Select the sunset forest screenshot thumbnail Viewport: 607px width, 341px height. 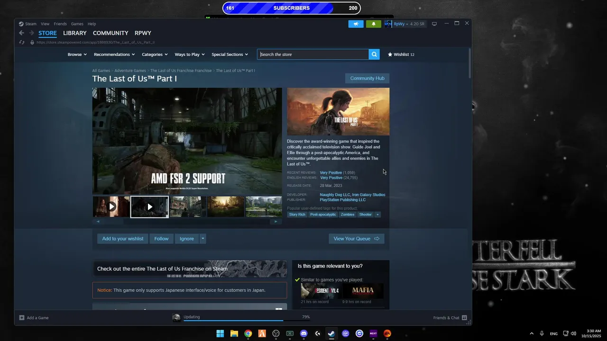tap(226, 206)
